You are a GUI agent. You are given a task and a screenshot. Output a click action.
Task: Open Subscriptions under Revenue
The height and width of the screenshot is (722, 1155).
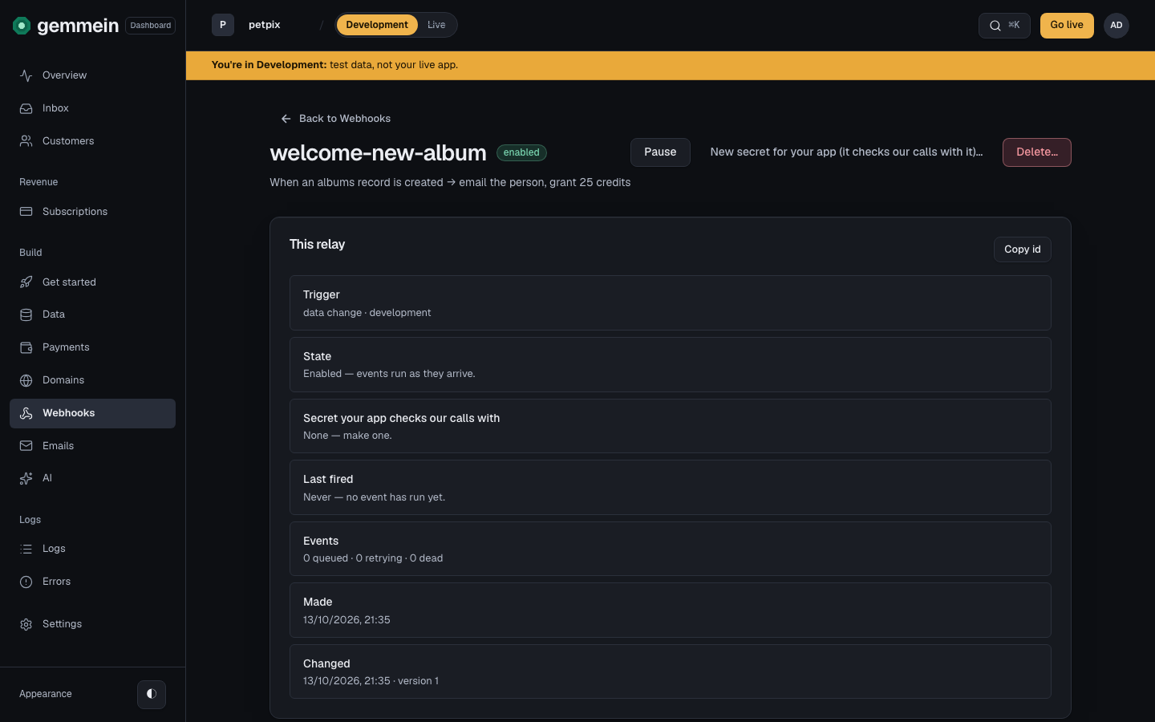tap(75, 212)
